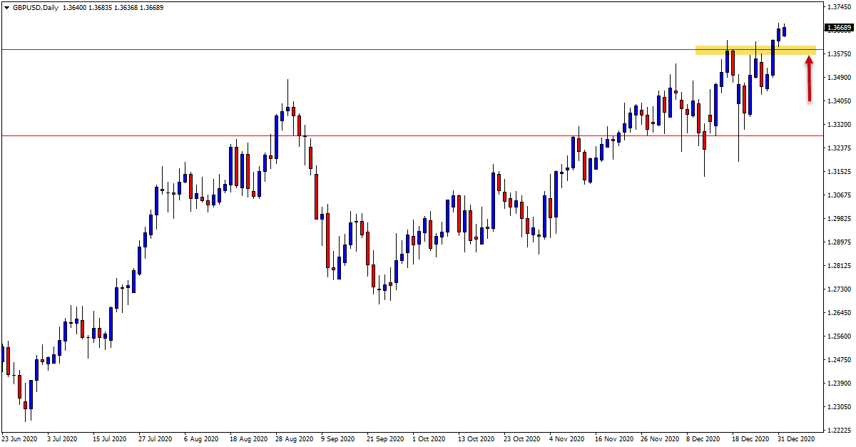Click the 31 Dec 2020 date label

pyautogui.click(x=796, y=439)
